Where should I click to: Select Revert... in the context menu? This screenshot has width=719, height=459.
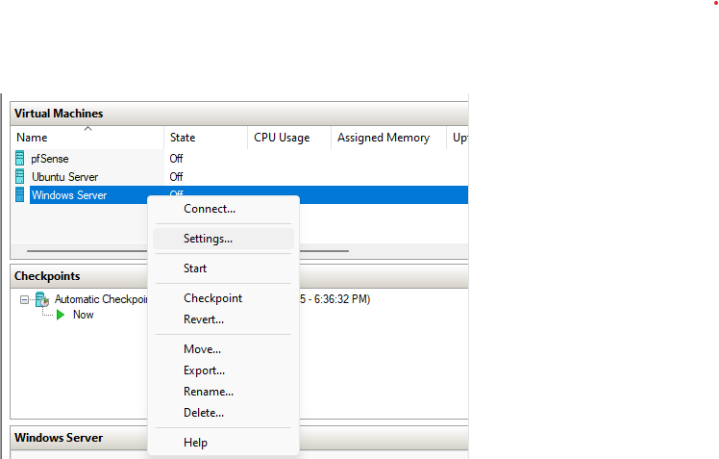204,319
